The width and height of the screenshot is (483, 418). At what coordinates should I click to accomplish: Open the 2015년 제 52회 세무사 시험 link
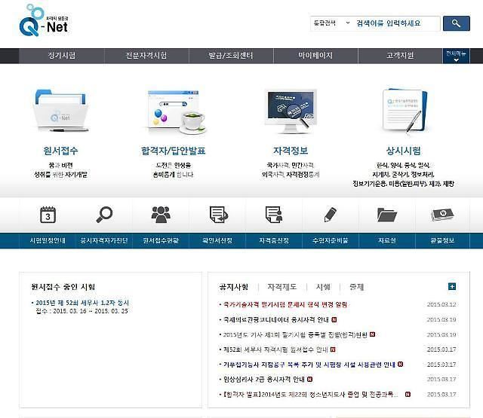pos(82,303)
